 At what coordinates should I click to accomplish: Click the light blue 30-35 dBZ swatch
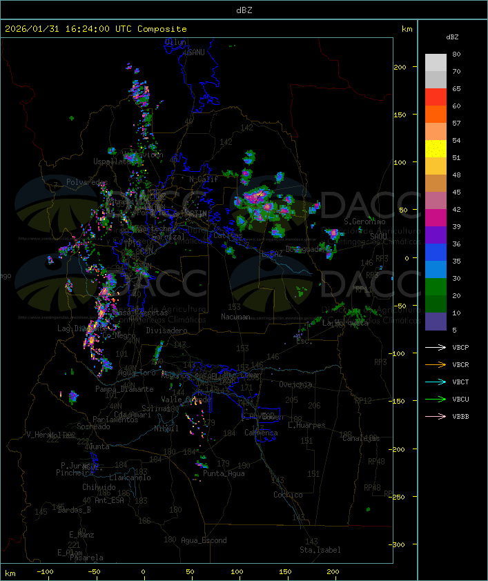pos(436,270)
